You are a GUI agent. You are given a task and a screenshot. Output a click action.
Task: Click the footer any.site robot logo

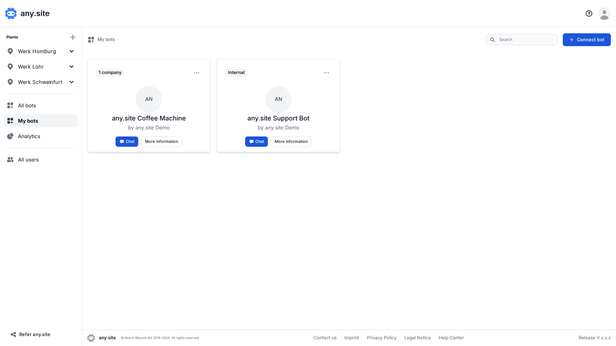coord(91,338)
